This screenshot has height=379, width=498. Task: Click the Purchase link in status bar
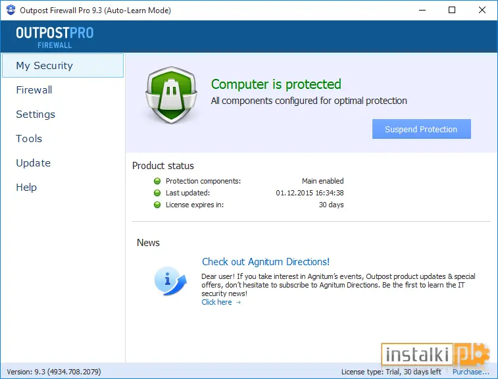pos(470,372)
